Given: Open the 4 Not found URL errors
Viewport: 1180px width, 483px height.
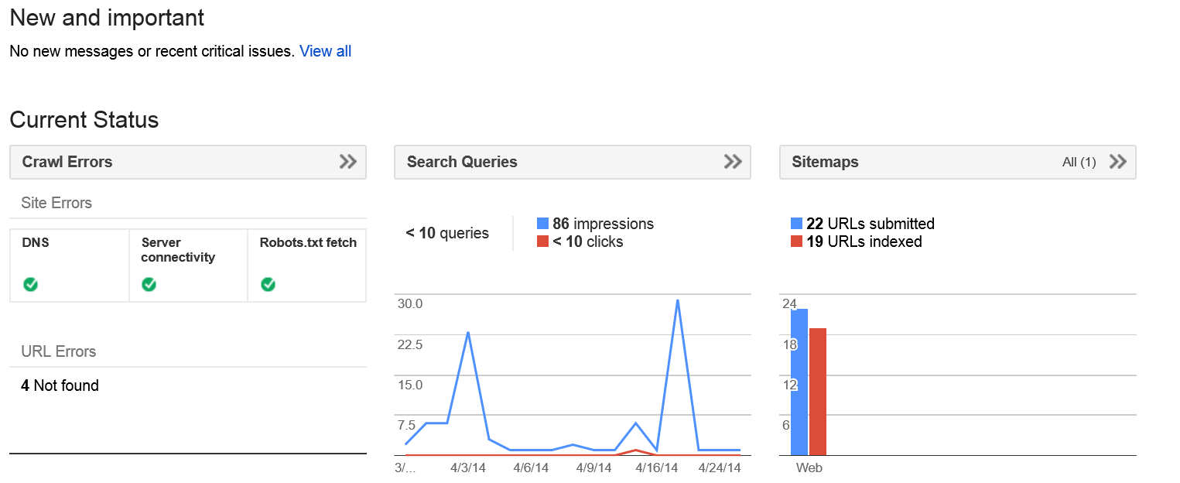Looking at the screenshot, I should tap(60, 385).
